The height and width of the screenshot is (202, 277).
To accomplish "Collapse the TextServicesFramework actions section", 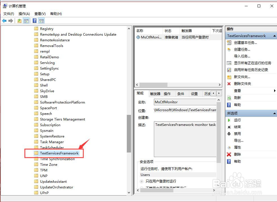I will click(x=274, y=36).
